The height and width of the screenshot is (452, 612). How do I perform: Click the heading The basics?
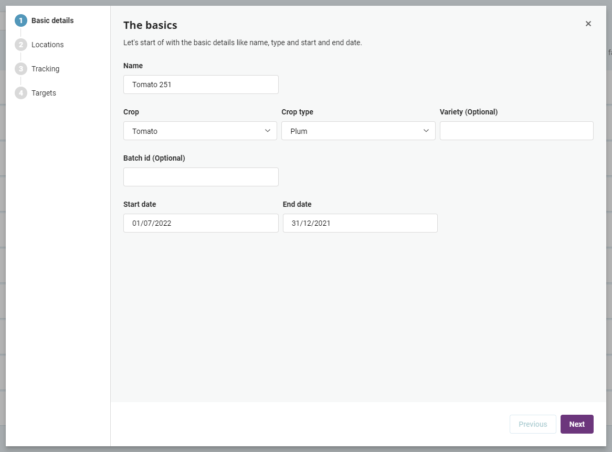point(150,25)
